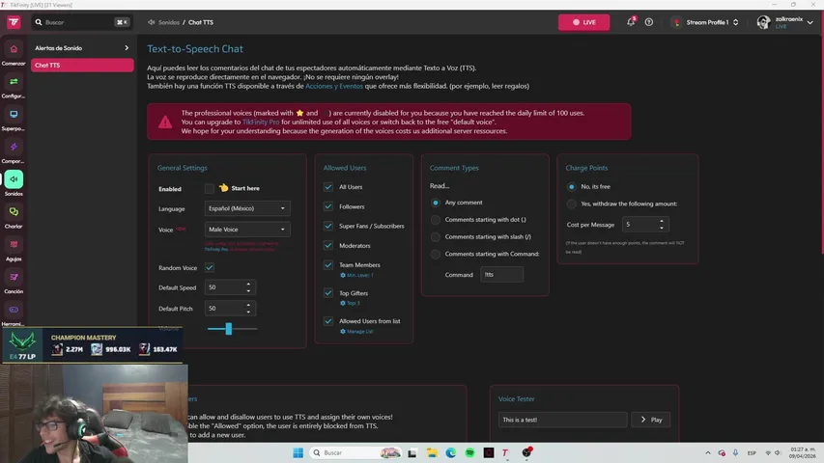Open the Language dropdown Español (México)

click(247, 208)
